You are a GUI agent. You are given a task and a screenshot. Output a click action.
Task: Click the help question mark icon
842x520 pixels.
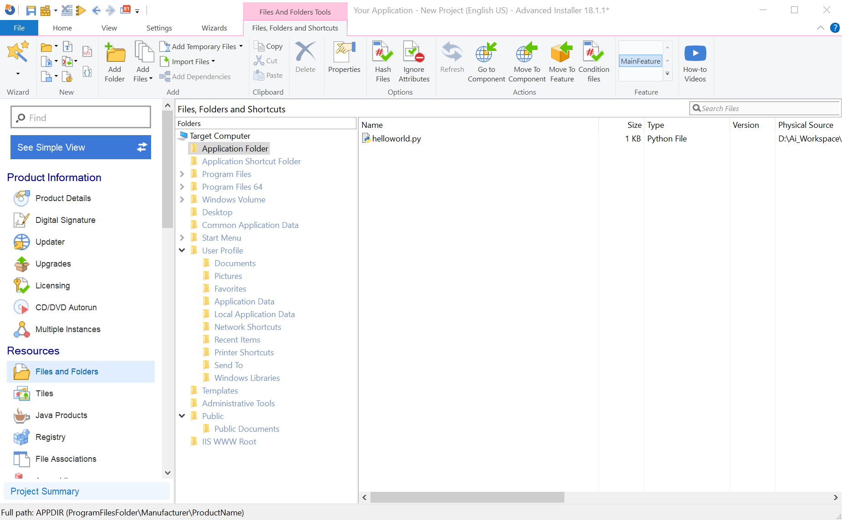coord(835,28)
